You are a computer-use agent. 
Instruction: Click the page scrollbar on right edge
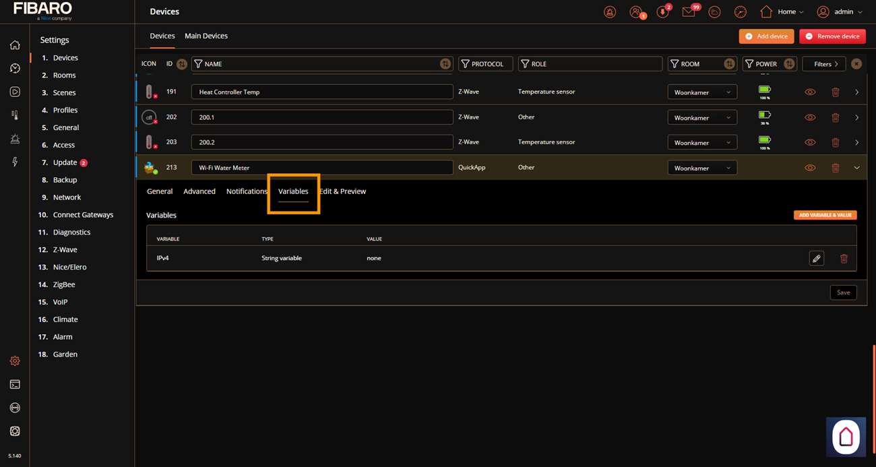click(873, 377)
